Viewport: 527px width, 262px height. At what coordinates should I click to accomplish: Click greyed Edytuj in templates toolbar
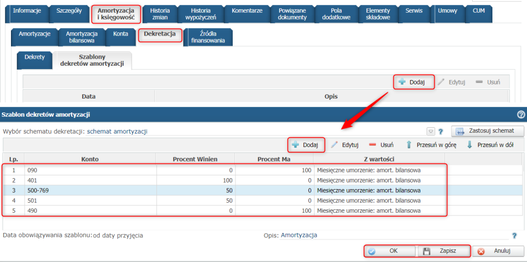coord(451,82)
